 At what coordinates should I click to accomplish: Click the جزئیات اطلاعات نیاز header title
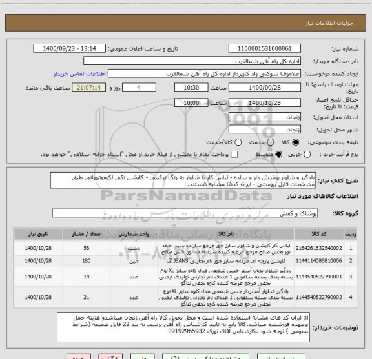click(x=329, y=23)
